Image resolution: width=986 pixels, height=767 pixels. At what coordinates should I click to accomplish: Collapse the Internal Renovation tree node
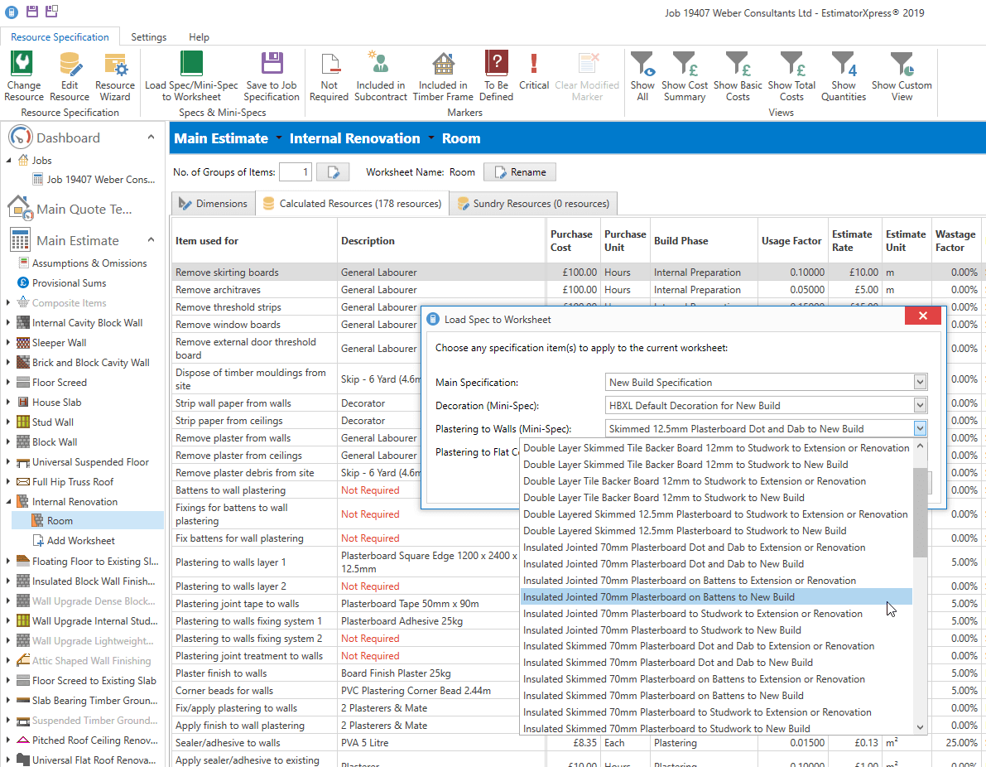pos(8,501)
